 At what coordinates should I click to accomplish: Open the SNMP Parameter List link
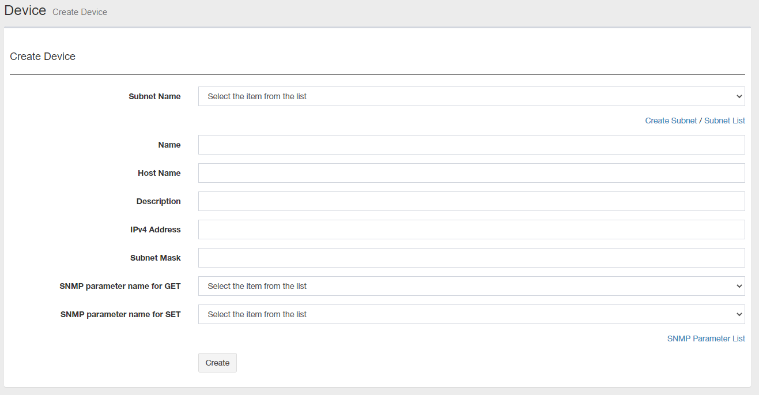coord(706,338)
